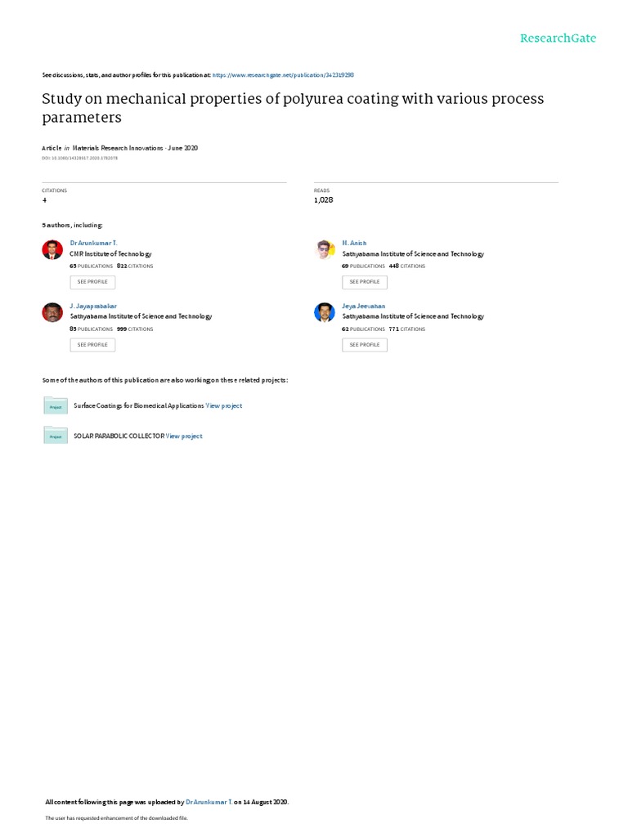The image size is (628, 837).
Task: Click See Profile under CMR Institute of Technology
Action: pos(92,282)
